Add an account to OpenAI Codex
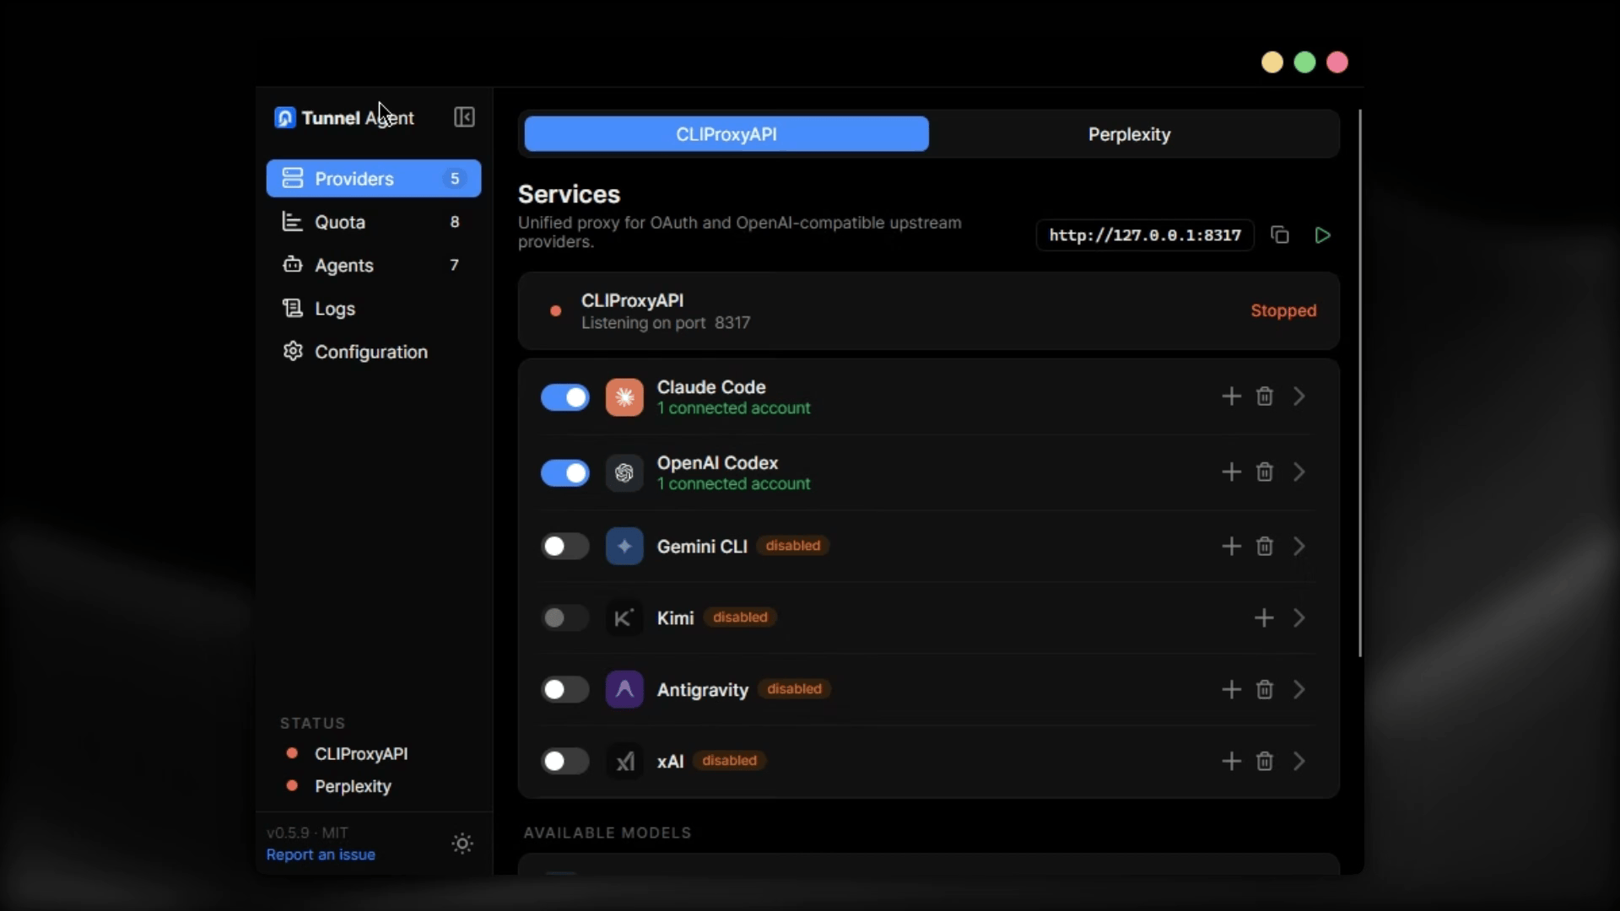Screen dimensions: 1620x911 click(1231, 472)
